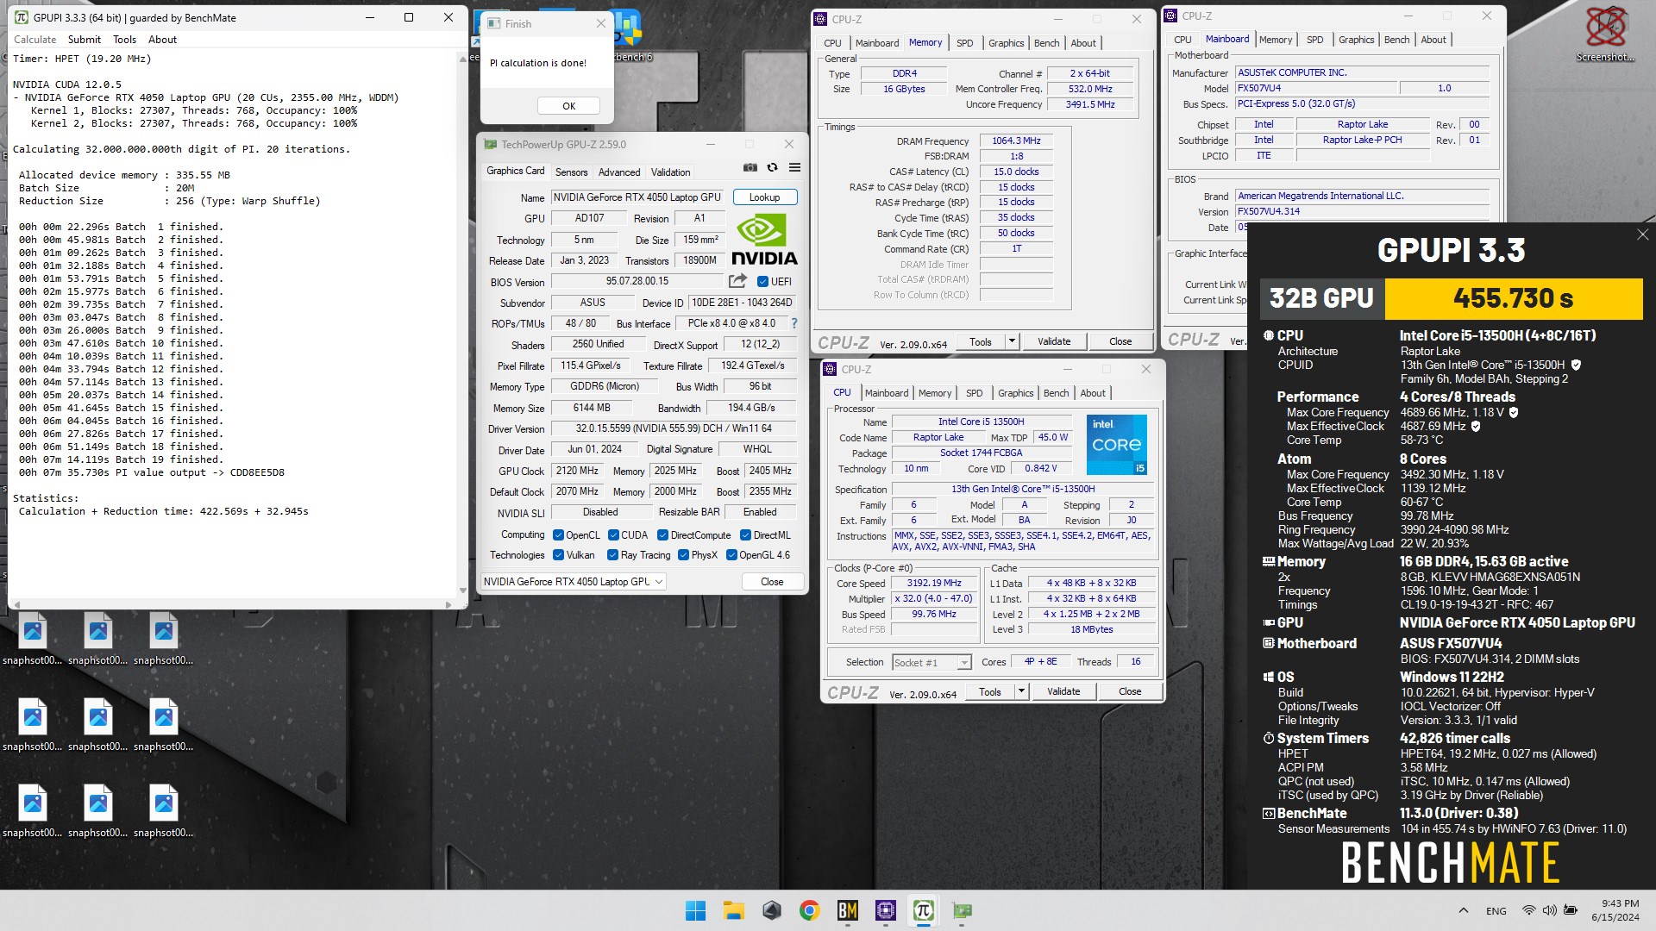The image size is (1656, 931).
Task: Toggle the UEFI checkbox in GPU-Z
Action: [x=762, y=282]
